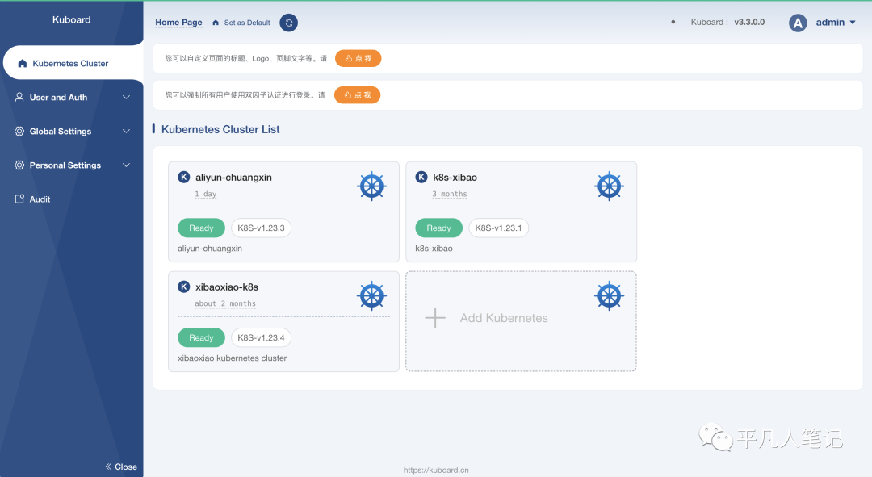This screenshot has width=872, height=477.
Task: Open the Global Settings menu
Action: pos(72,132)
